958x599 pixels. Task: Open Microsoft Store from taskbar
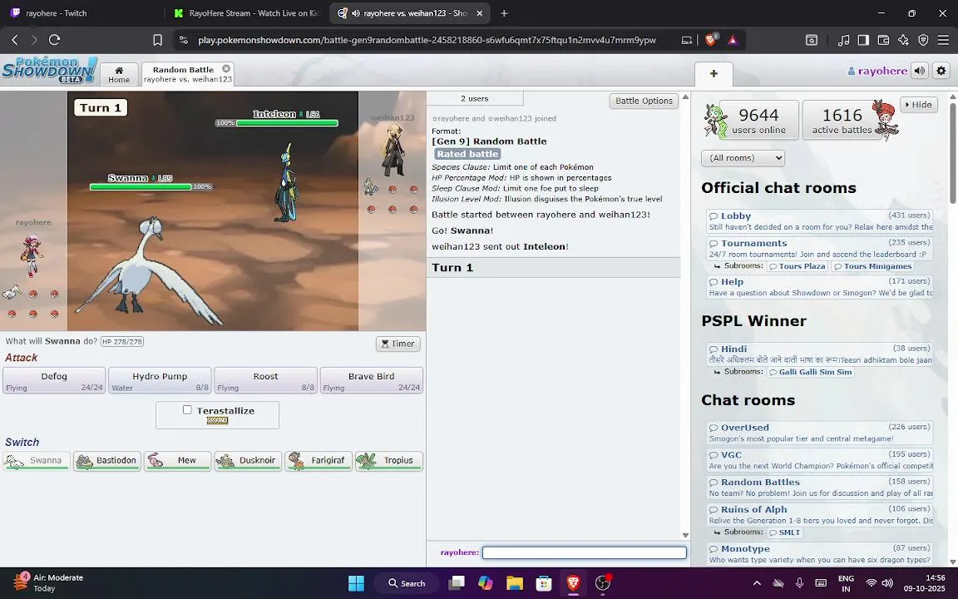(x=544, y=583)
